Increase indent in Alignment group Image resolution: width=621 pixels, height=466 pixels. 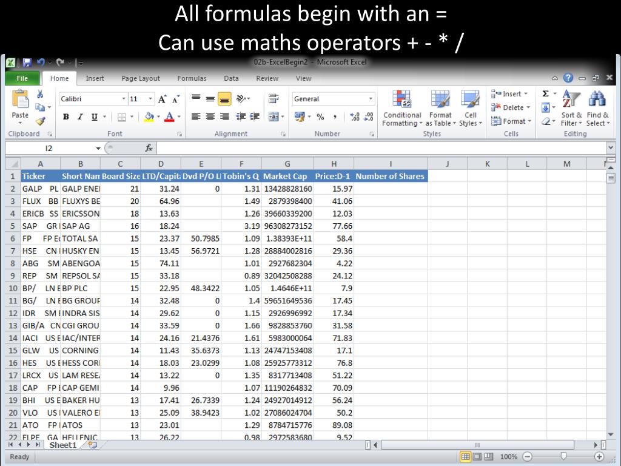pos(255,116)
